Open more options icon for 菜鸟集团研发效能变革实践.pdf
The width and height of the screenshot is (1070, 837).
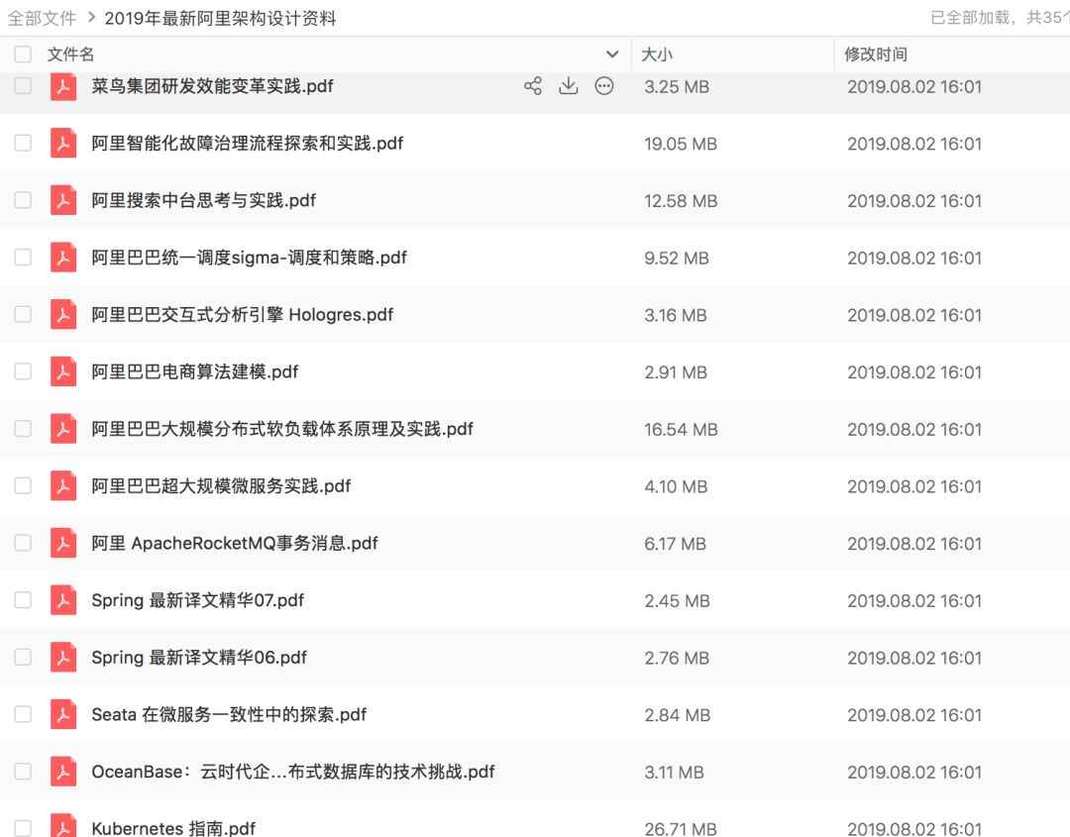[x=603, y=86]
